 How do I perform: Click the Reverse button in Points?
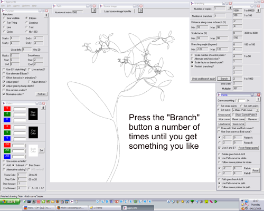(x=252, y=119)
